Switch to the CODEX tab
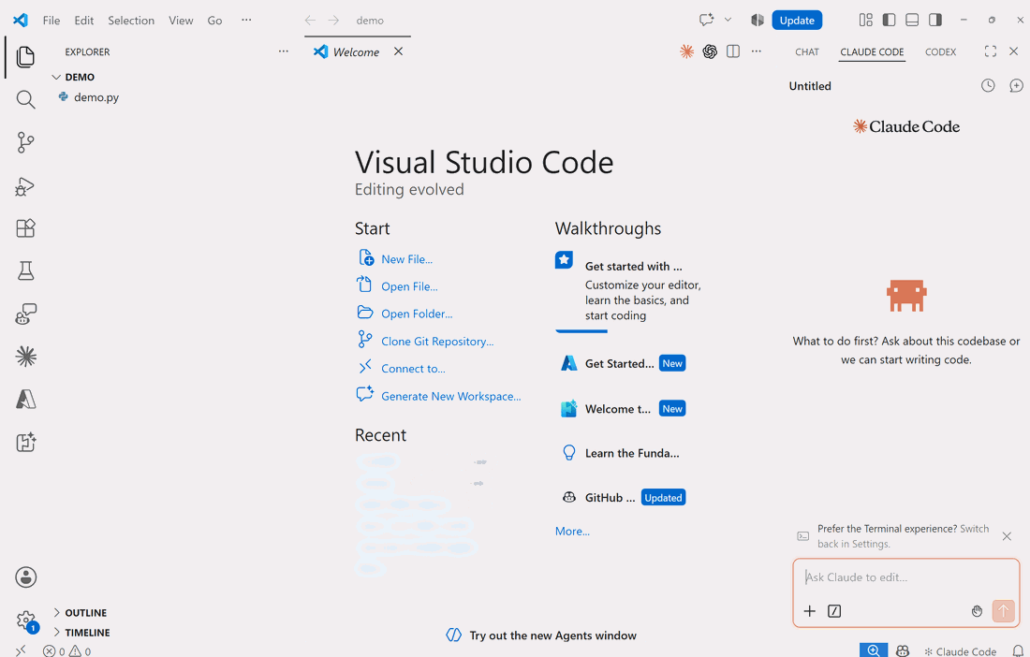The height and width of the screenshot is (657, 1030). (x=940, y=51)
